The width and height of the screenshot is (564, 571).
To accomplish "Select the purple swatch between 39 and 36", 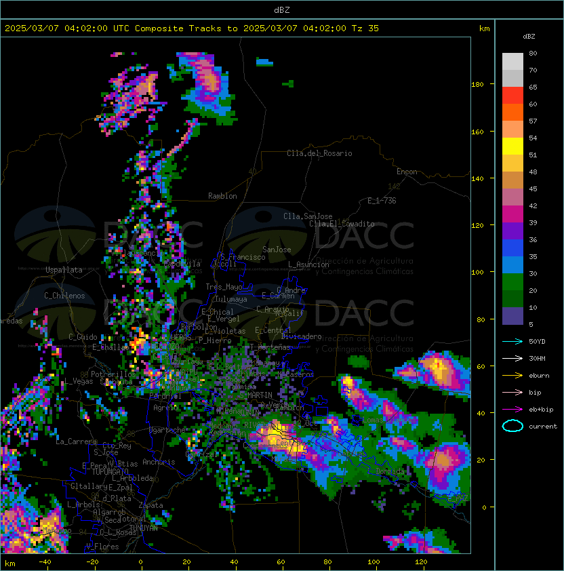I will coord(512,231).
